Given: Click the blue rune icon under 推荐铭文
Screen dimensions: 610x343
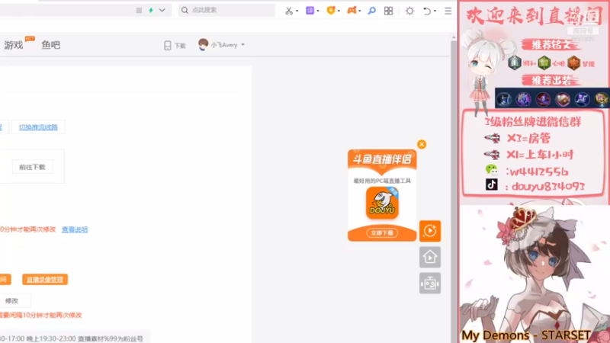Looking at the screenshot, I should point(514,63).
